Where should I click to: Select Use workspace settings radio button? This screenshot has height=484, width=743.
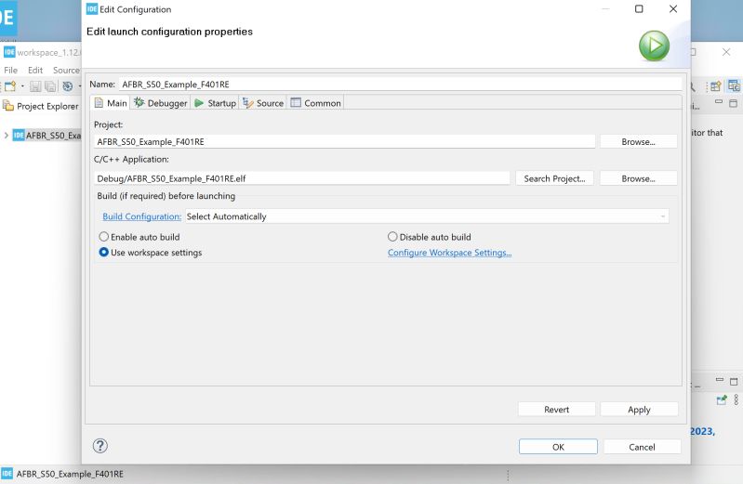[x=151, y=253]
